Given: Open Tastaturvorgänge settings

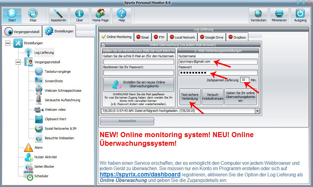Looking at the screenshot, I should click(x=58, y=72).
